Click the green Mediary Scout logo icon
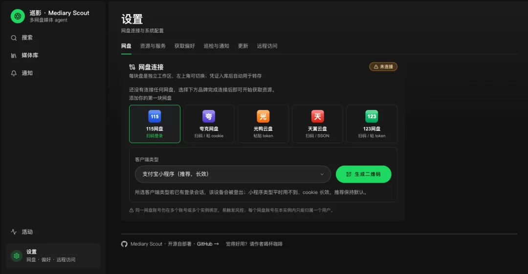 18,16
